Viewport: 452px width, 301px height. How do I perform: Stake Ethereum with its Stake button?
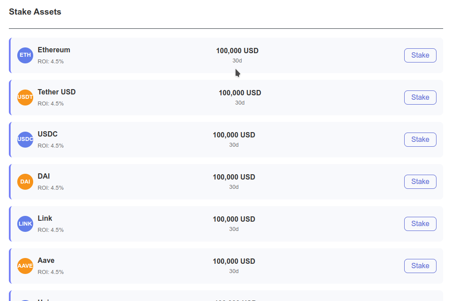tap(420, 55)
